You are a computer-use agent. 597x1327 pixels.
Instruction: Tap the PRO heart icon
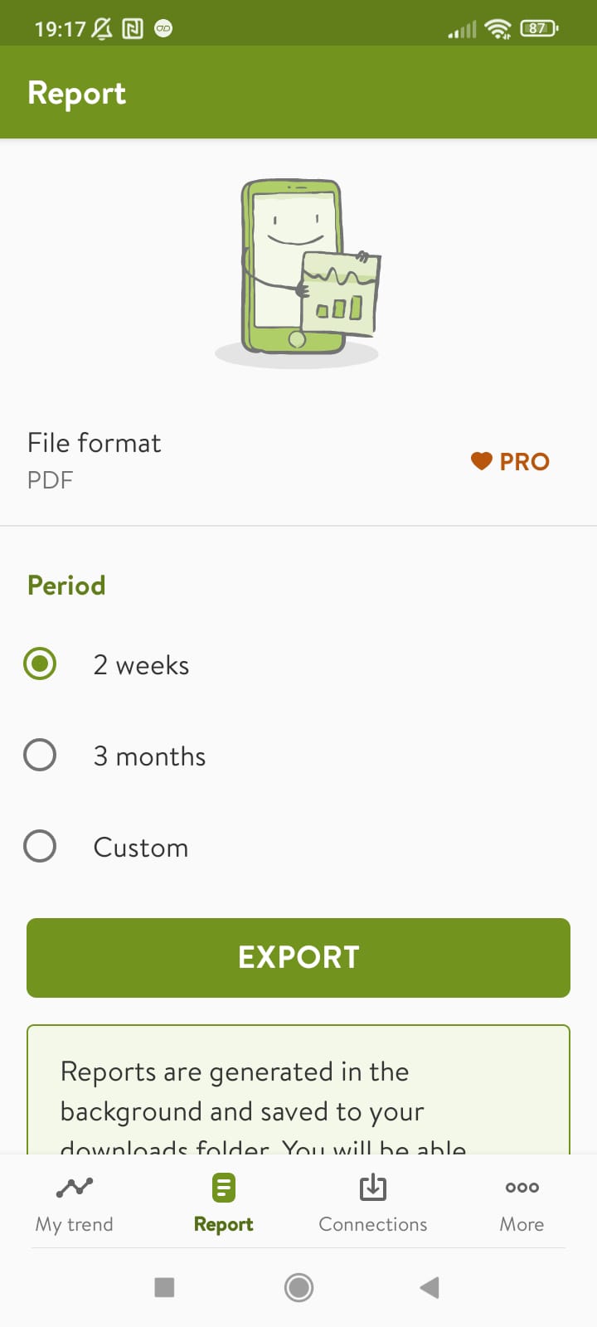[482, 461]
